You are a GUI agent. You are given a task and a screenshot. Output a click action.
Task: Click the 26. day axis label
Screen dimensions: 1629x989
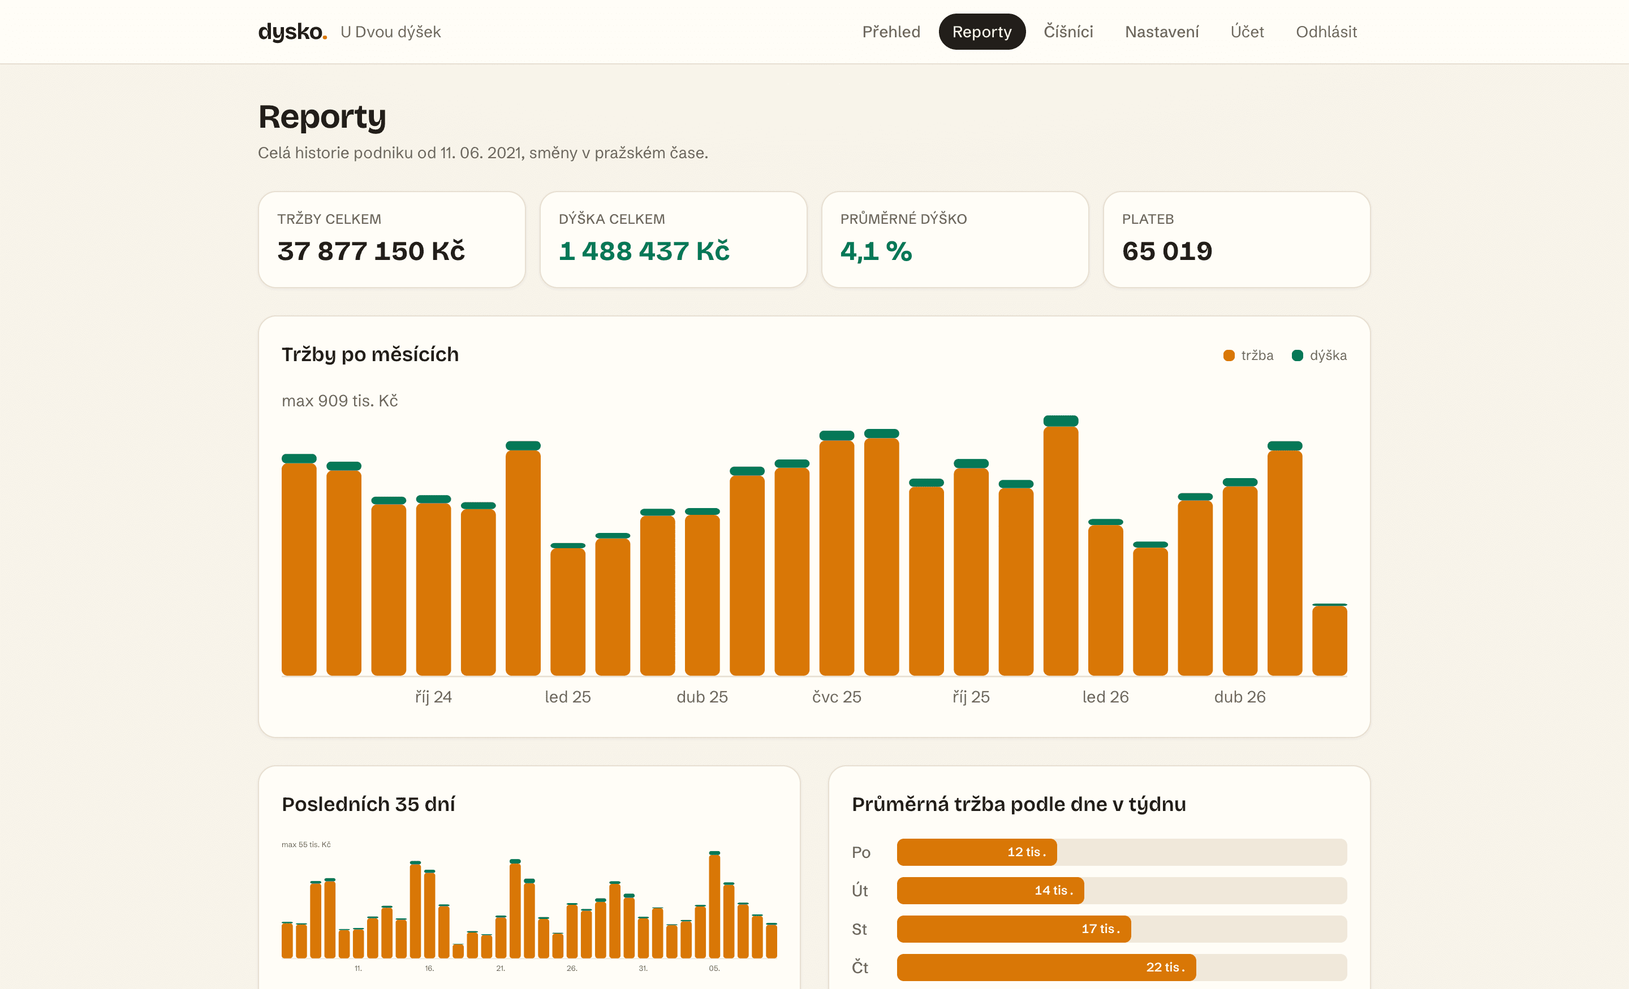click(x=572, y=969)
